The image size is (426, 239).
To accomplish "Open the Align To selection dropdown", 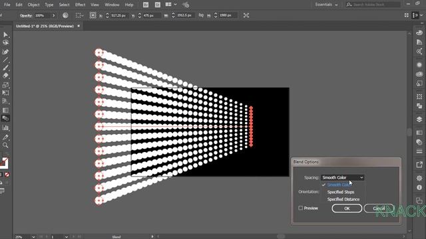I will click(79, 15).
